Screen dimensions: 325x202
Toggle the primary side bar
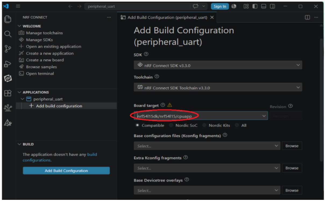tap(255, 6)
